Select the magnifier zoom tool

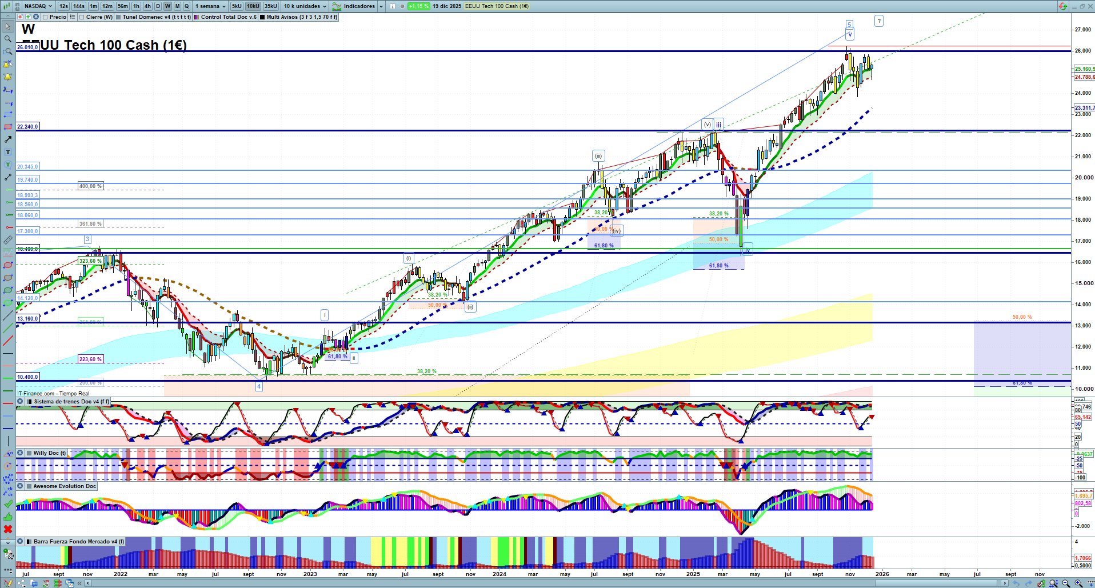tap(8, 39)
